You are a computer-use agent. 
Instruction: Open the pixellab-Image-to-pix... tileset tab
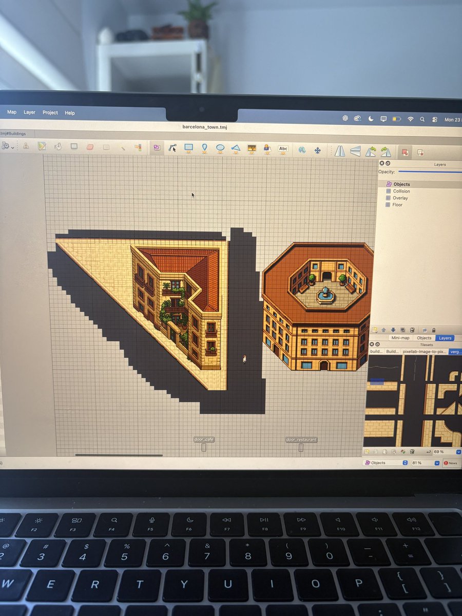click(x=424, y=352)
